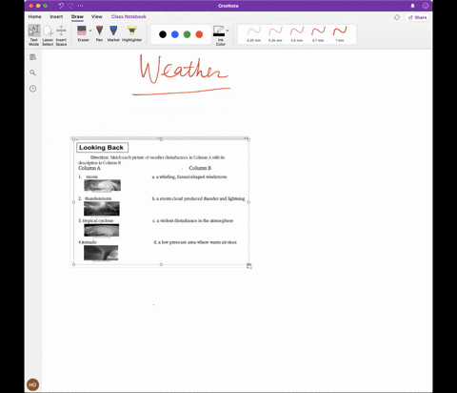457x393 pixels.
Task: Set pen thickness to 0.35 mm
Action: [x=275, y=34]
